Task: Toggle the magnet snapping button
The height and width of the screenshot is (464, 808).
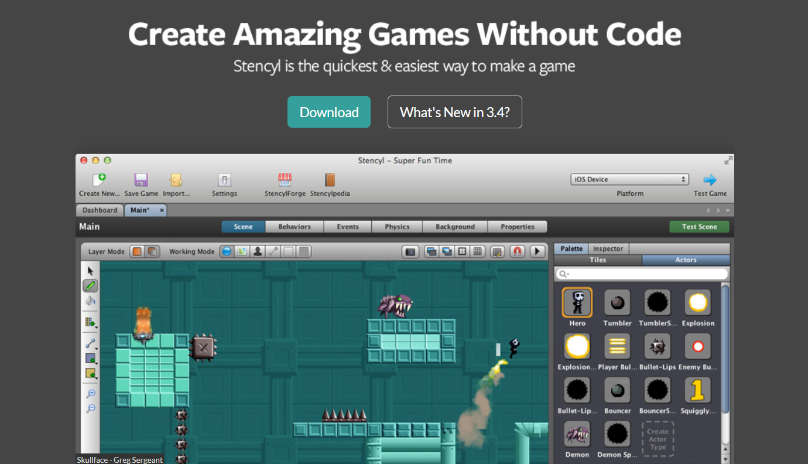Action: pos(517,251)
